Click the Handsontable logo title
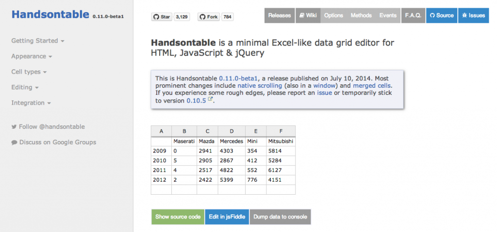 [x=50, y=15]
